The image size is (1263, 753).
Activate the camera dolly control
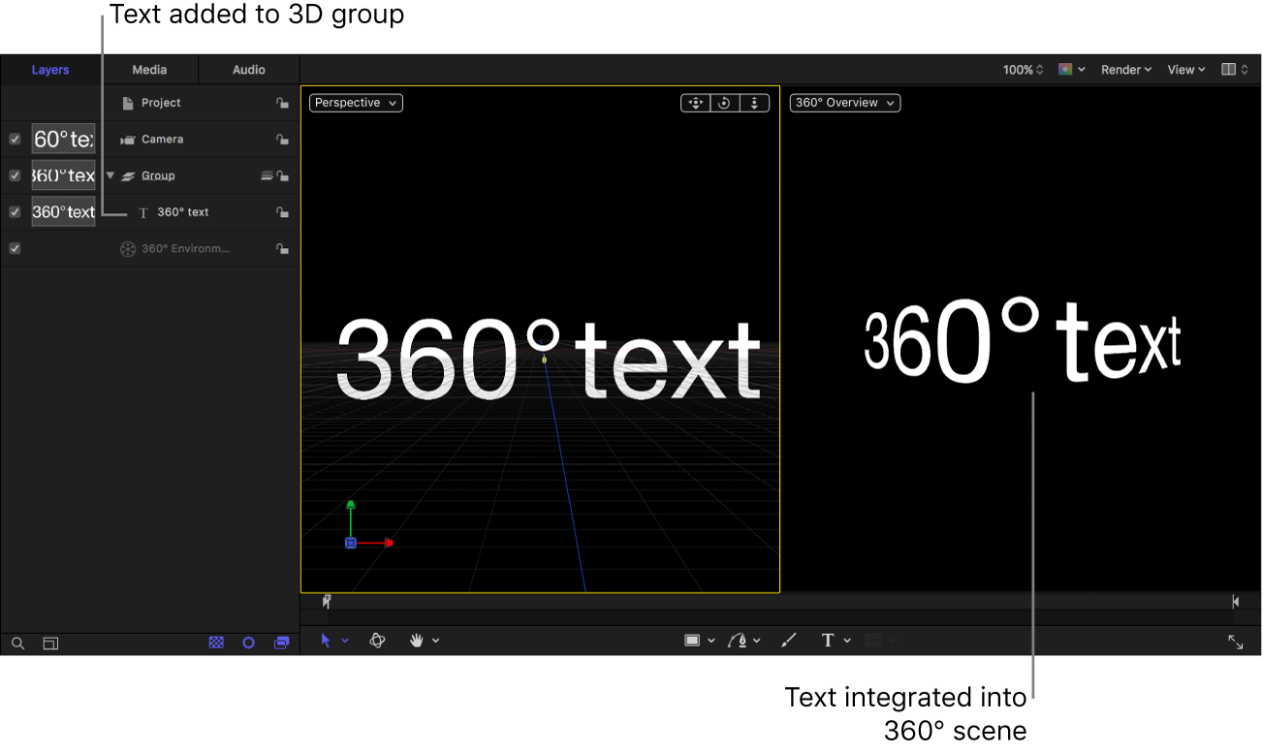(x=754, y=103)
